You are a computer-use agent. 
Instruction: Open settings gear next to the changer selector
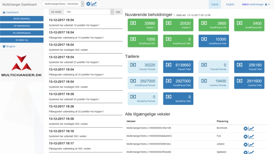click(88, 4)
